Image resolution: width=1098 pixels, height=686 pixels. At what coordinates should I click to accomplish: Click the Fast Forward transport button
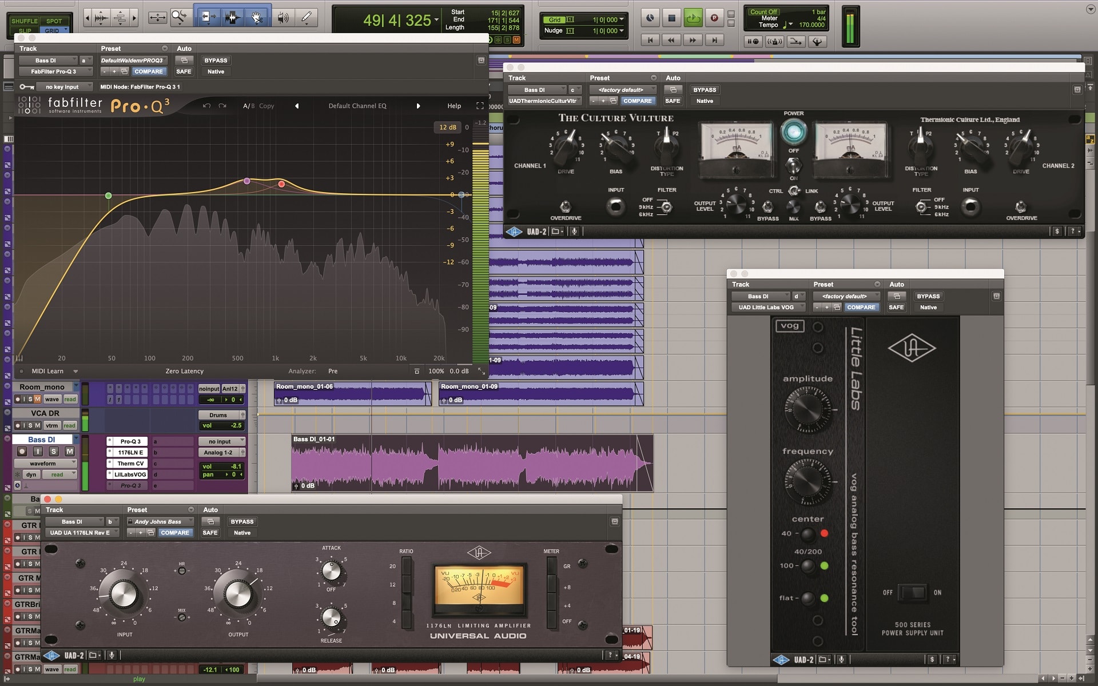693,40
